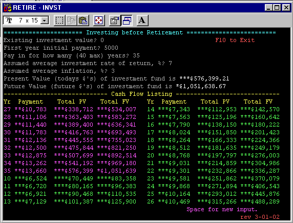
Task: Click Present Value amount $576,399.21
Action: pyautogui.click(x=204, y=78)
